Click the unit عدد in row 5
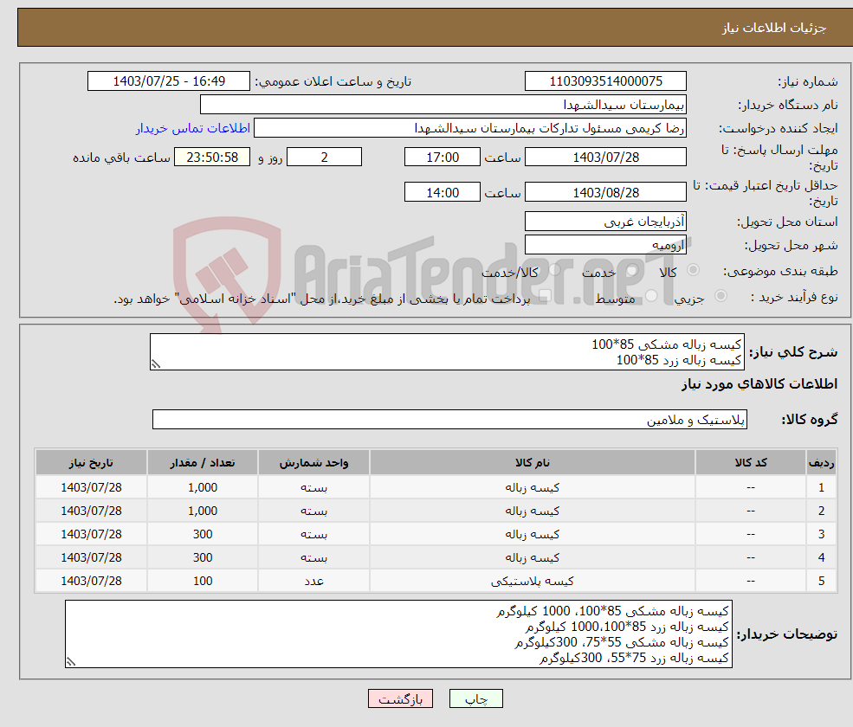 313,582
